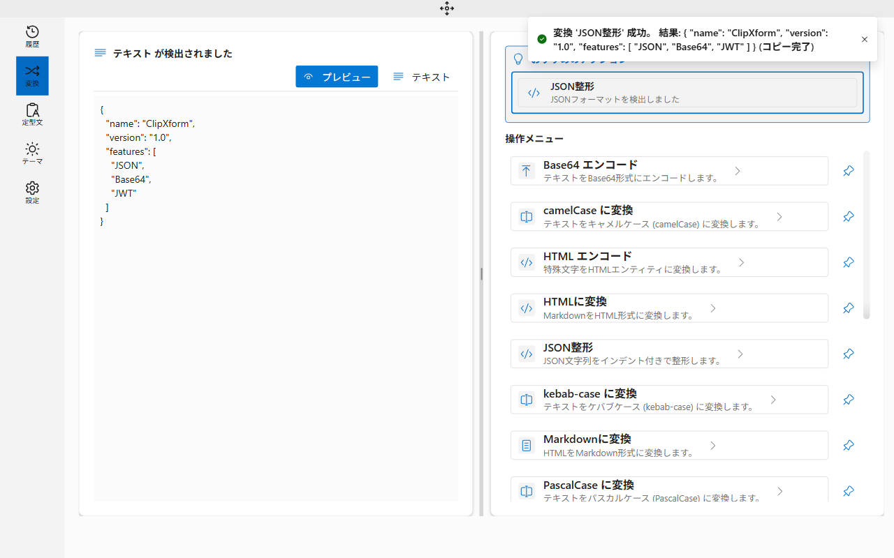Select the suggested JSON整形 action
The width and height of the screenshot is (894, 558).
687,93
